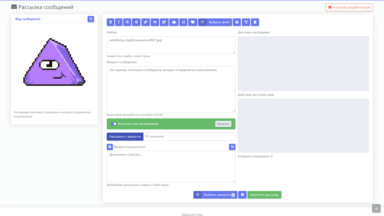
Task: Click the trash delete icon
Action: pyautogui.click(x=255, y=22)
